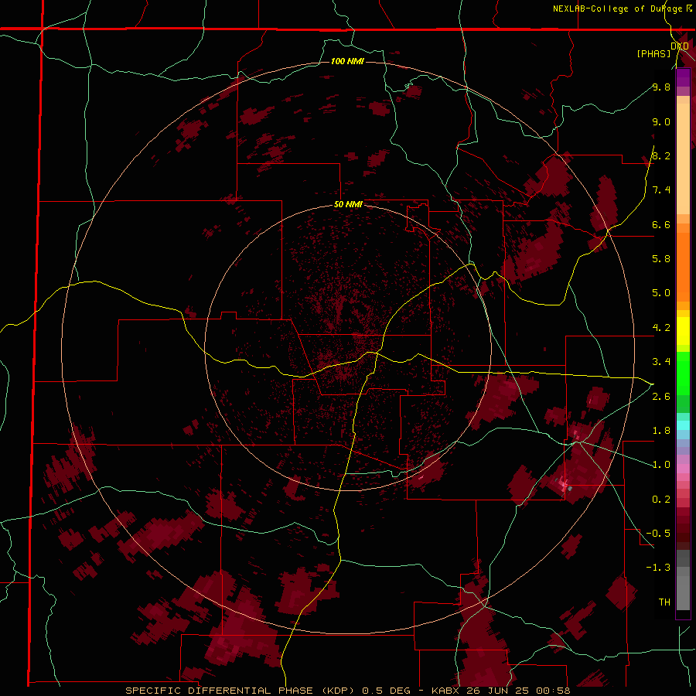This screenshot has height=696, width=696.
Task: Click the 100 NMI range ring label
Action: tap(347, 61)
